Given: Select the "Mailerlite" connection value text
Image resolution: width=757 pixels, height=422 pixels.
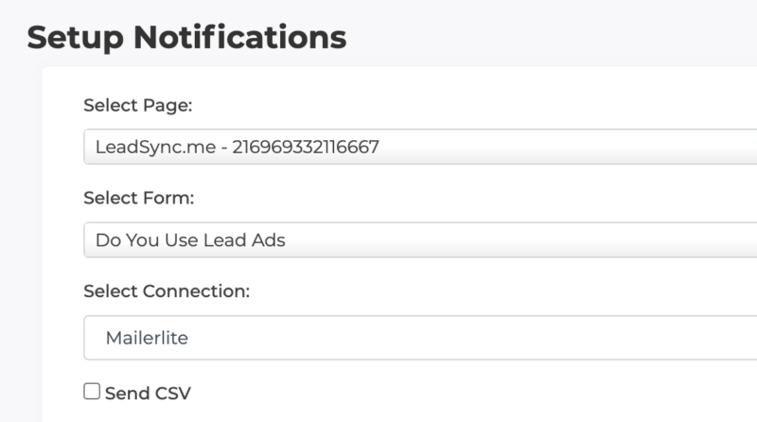Looking at the screenshot, I should click(x=147, y=338).
